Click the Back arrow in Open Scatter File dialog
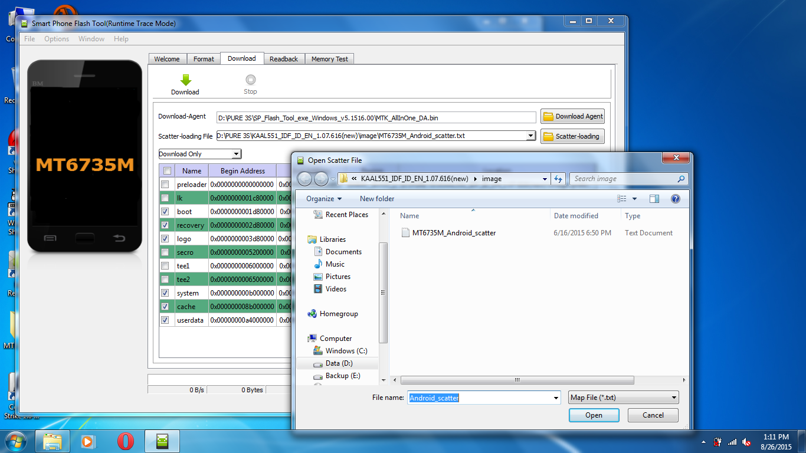The height and width of the screenshot is (453, 806). click(304, 179)
